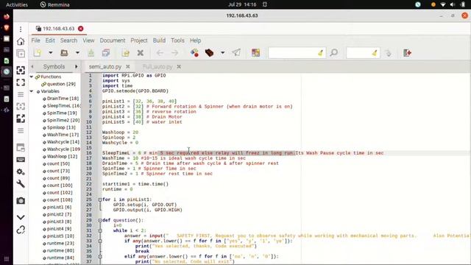Screen dimensions: 471x265
Task: Open the New file dropdown arrow
Action: 51,53
